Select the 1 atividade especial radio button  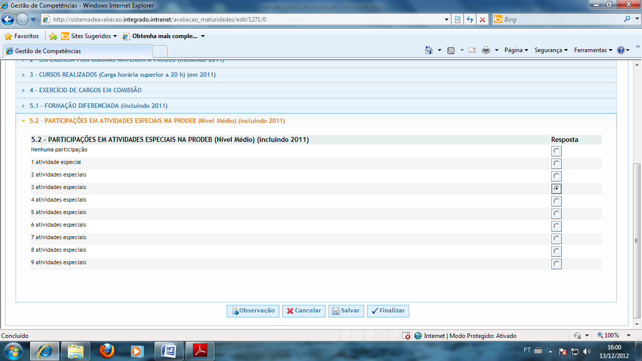[x=556, y=163]
